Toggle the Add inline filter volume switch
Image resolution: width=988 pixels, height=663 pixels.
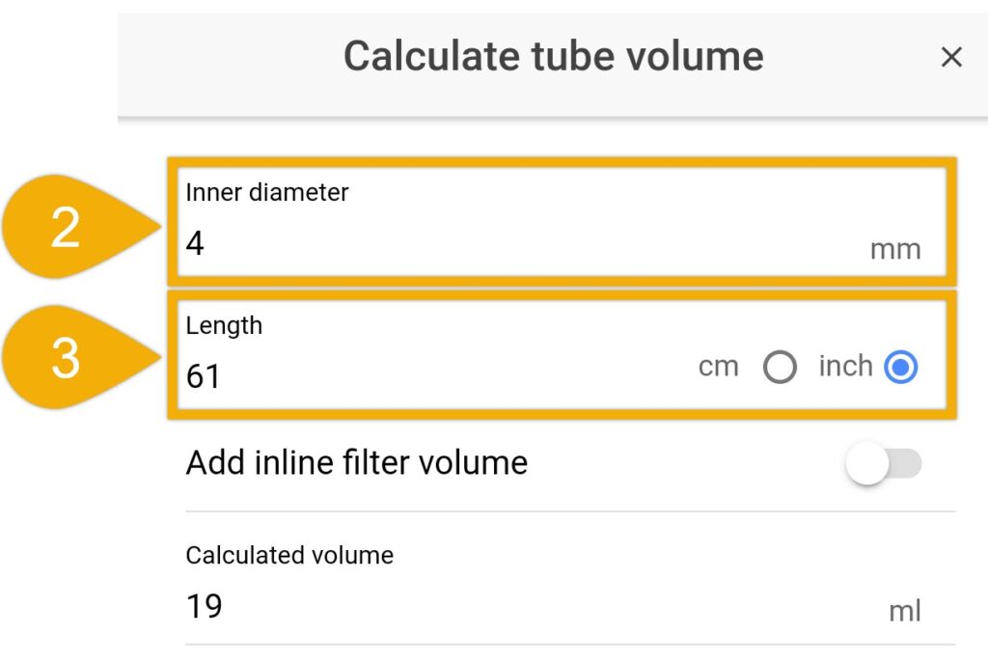point(884,463)
